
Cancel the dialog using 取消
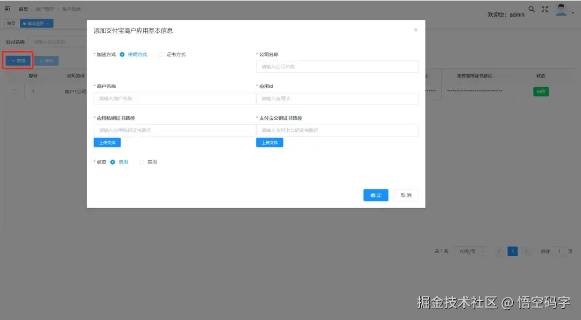pyautogui.click(x=406, y=195)
